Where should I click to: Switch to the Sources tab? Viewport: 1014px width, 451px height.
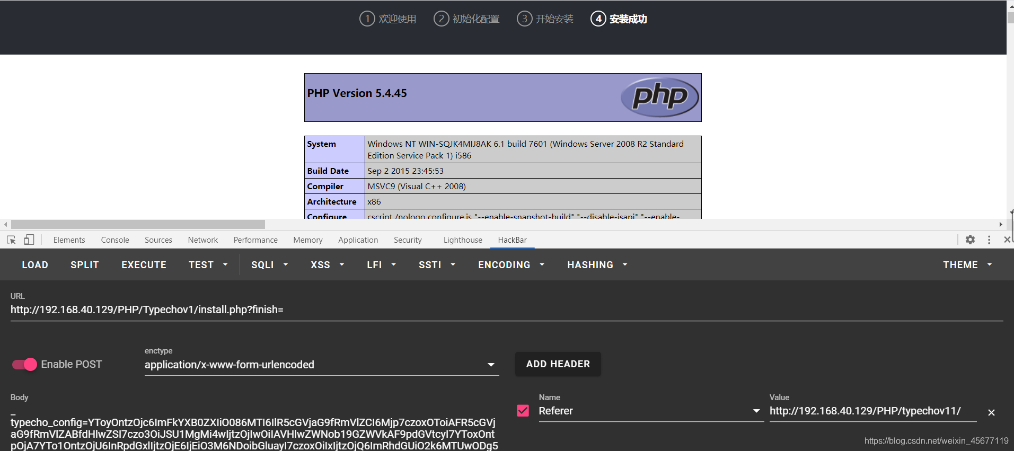(158, 240)
